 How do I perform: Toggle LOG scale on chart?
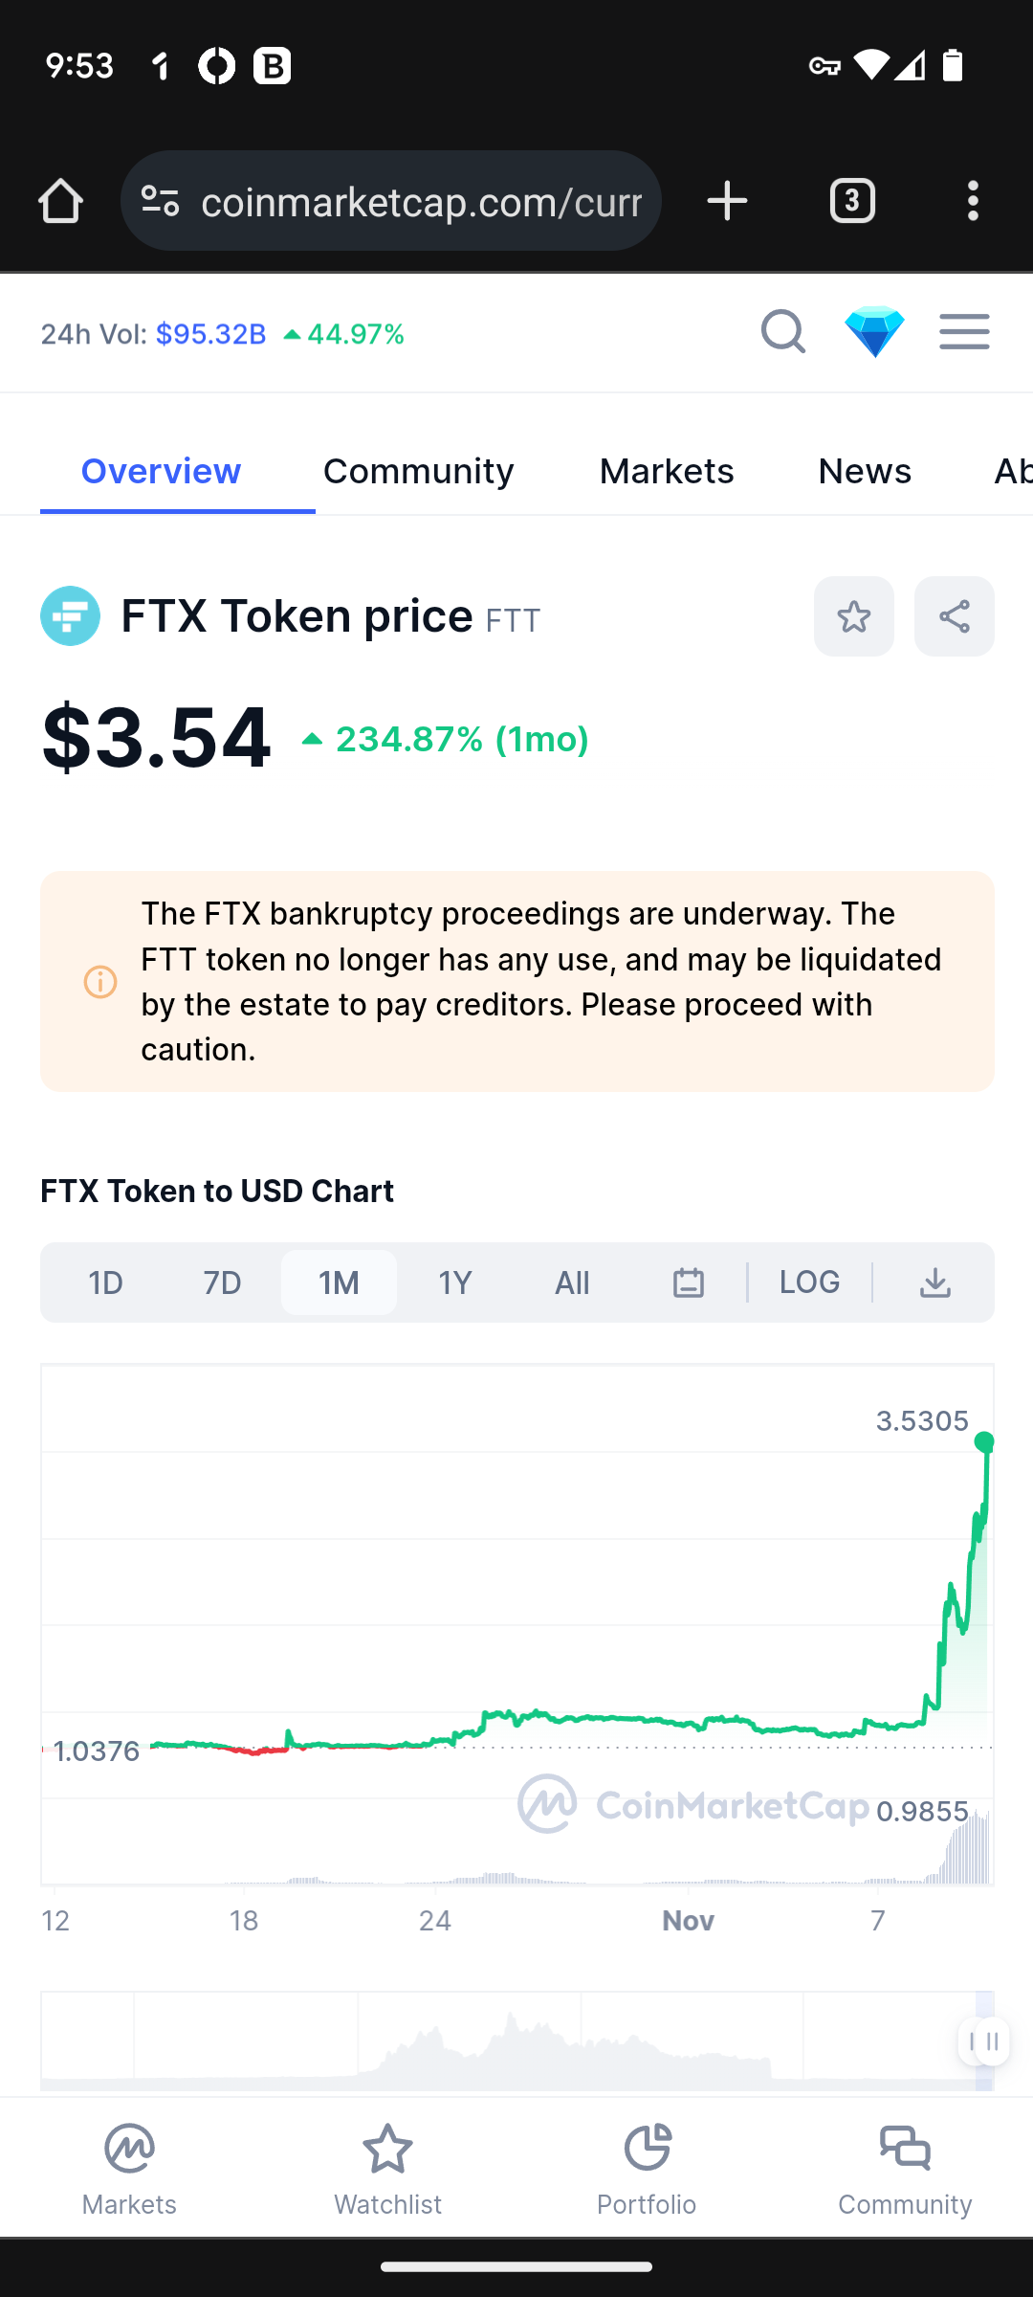pyautogui.click(x=809, y=1282)
